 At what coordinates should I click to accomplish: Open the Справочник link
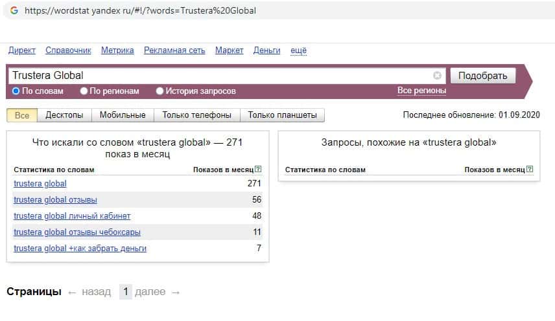(68, 50)
